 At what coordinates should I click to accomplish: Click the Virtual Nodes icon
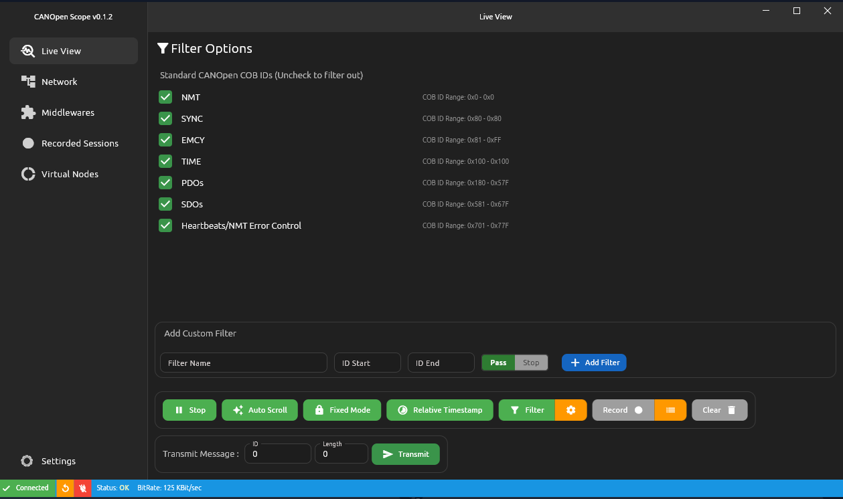(28, 174)
